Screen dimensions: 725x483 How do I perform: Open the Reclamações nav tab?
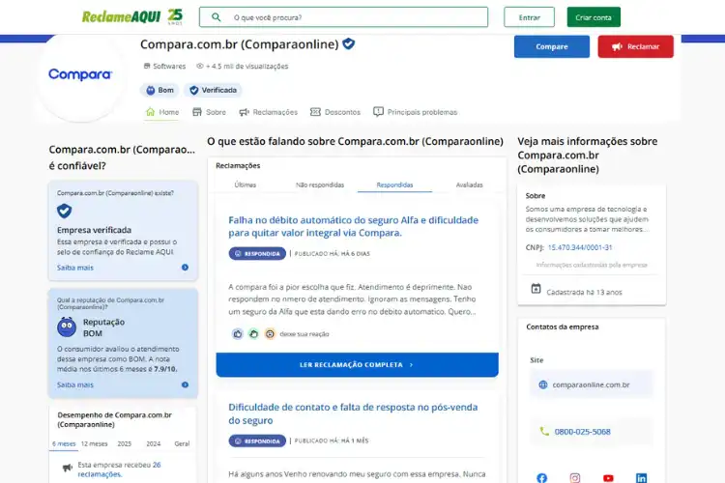point(268,112)
